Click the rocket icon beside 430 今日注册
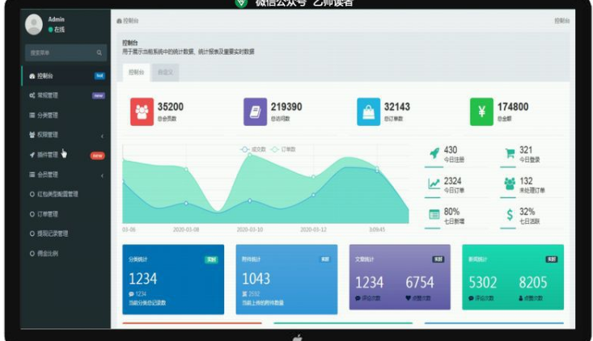Screen dimensions: 593x341 point(434,154)
